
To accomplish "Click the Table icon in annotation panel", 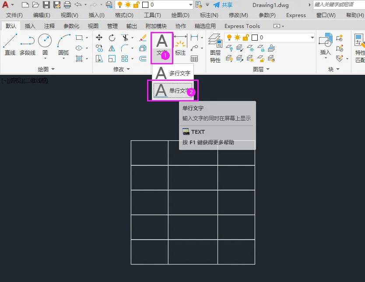I will point(194,59).
